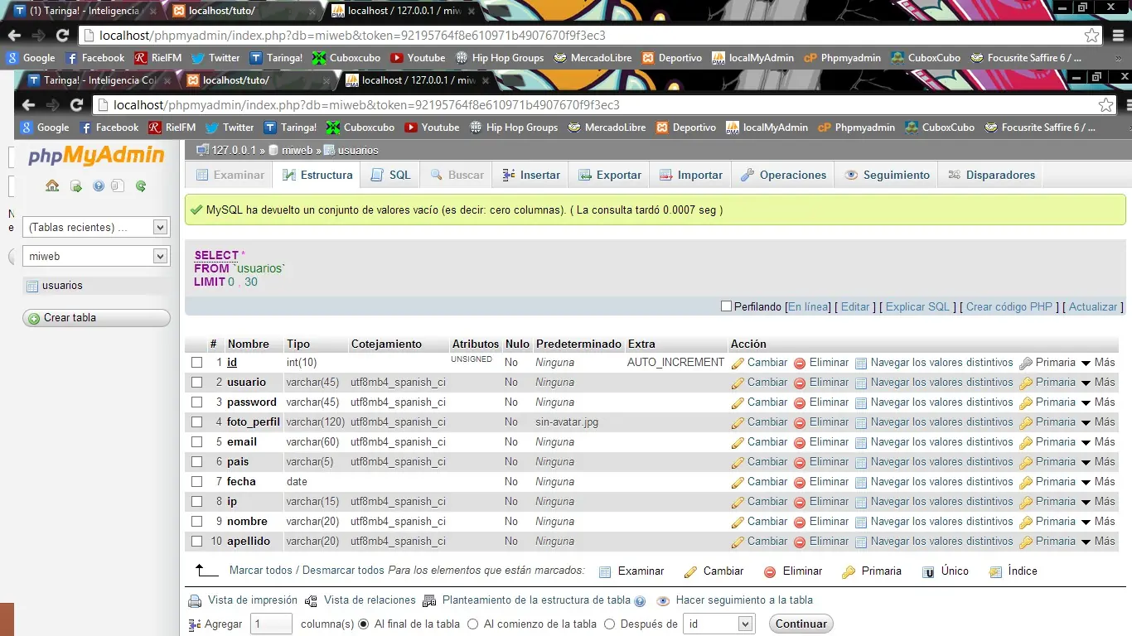Click the Marcar todos link
This screenshot has width=1132, height=636.
261,571
